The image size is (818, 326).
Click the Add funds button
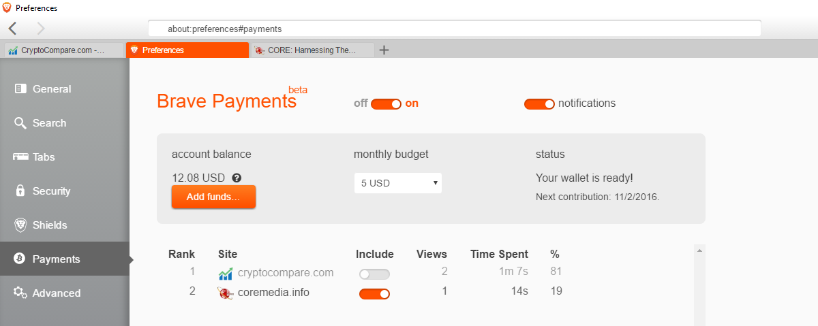coord(213,197)
